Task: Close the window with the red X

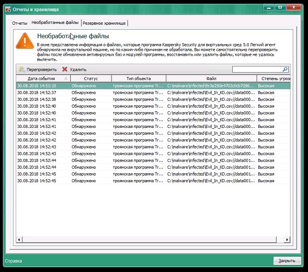Action: (294, 8)
